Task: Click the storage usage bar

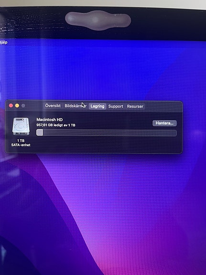Action: click(x=107, y=133)
